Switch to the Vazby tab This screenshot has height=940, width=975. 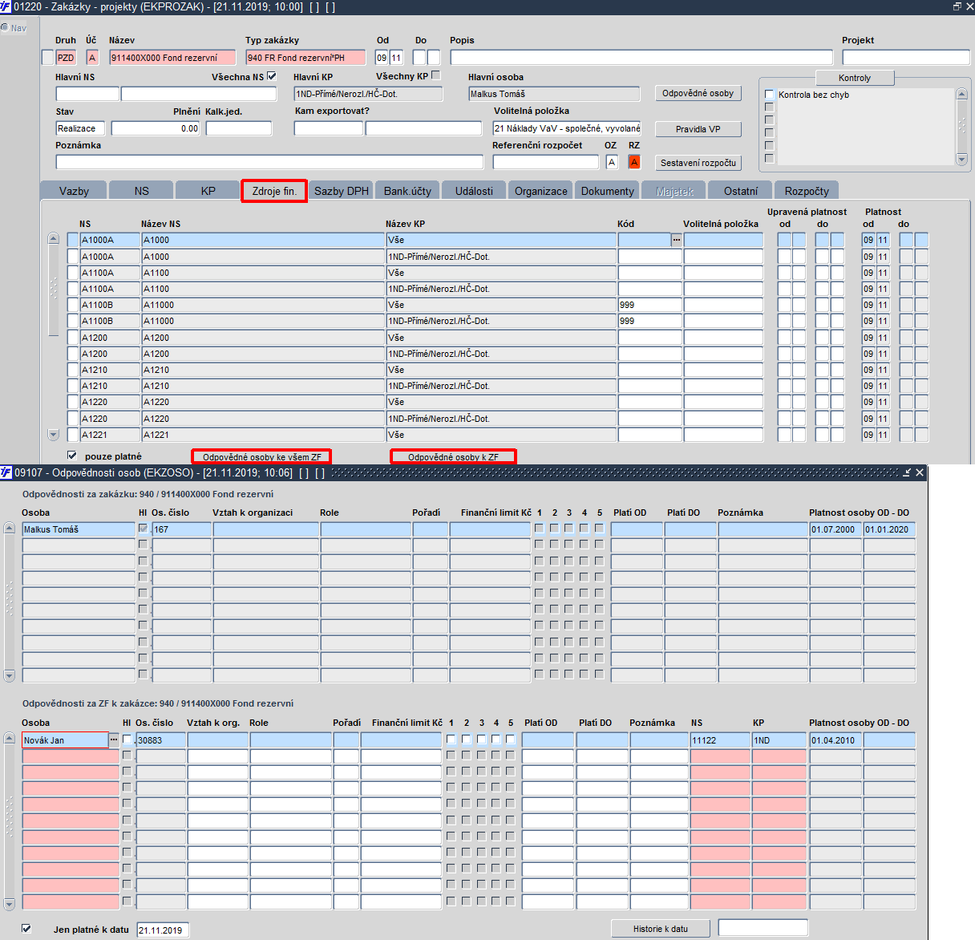pos(74,191)
